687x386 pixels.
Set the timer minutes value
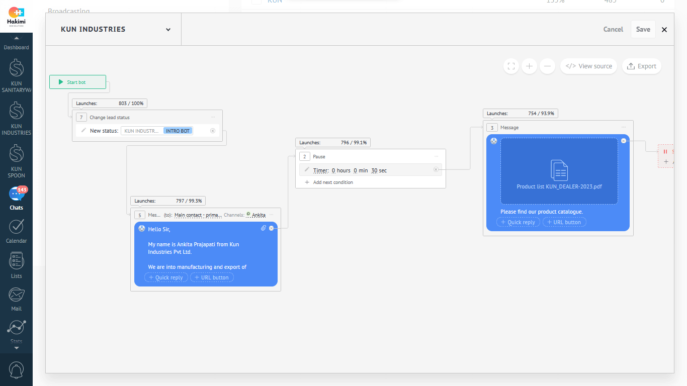(355, 171)
